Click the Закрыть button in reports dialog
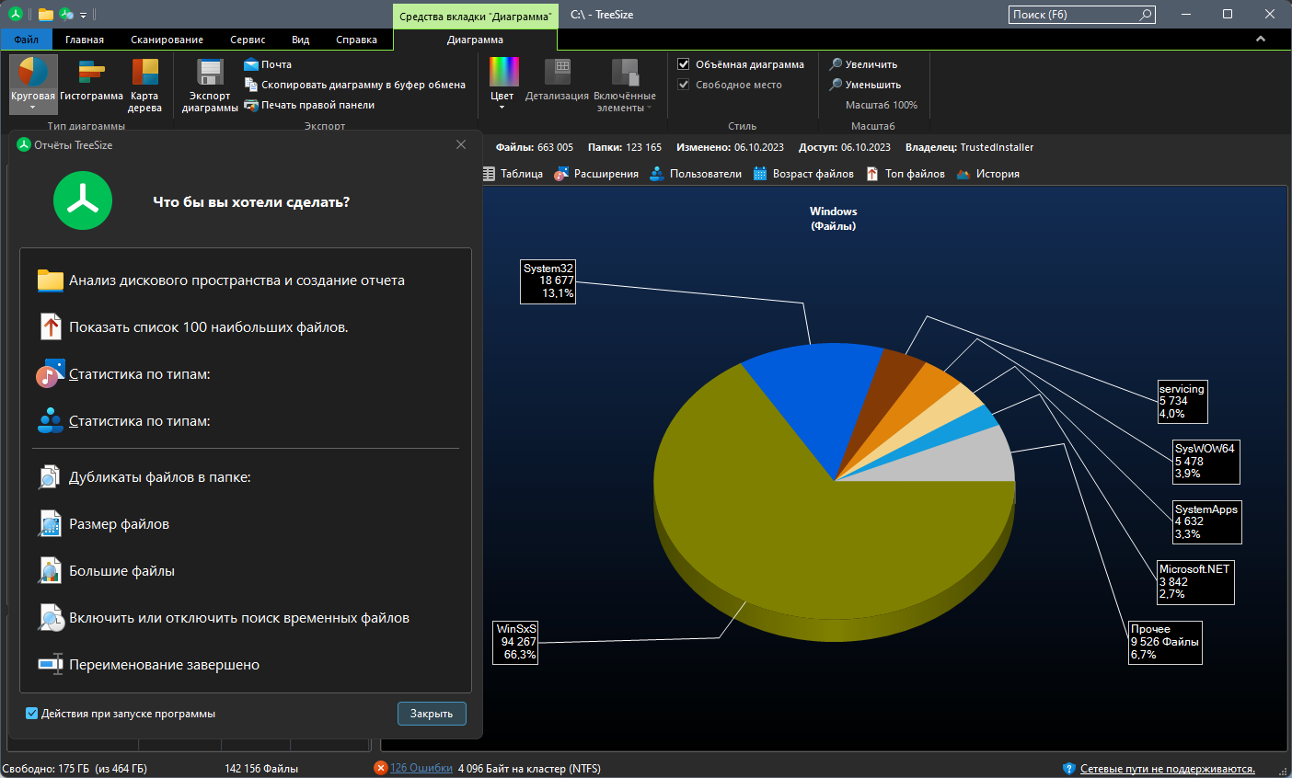The width and height of the screenshot is (1292, 778). point(432,714)
